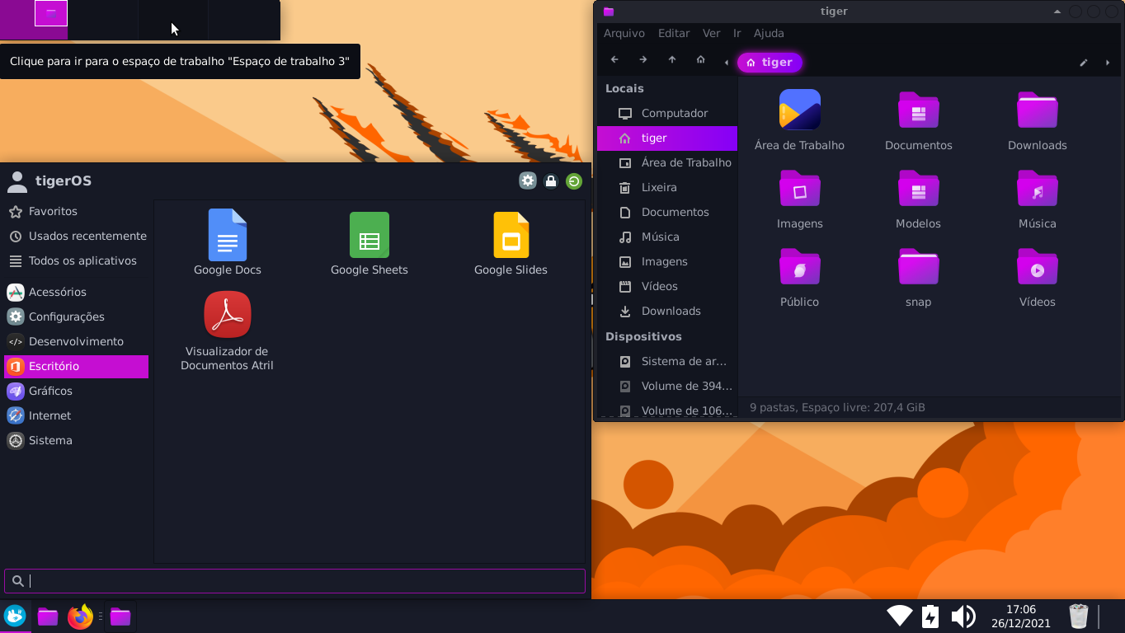
Task: Go forward in file manager toolbar
Action: coord(643,60)
